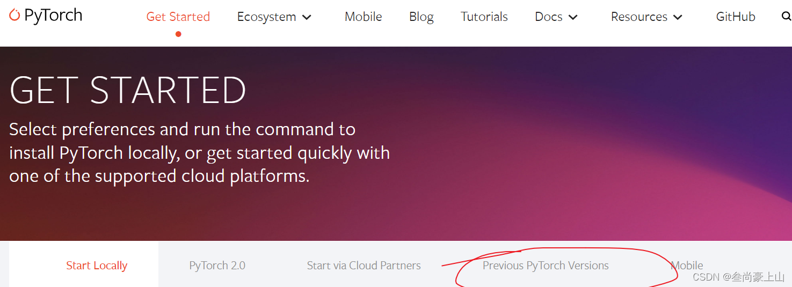Switch to the Mobile tab beside Previous Versions
792x287 pixels.
[x=687, y=266]
